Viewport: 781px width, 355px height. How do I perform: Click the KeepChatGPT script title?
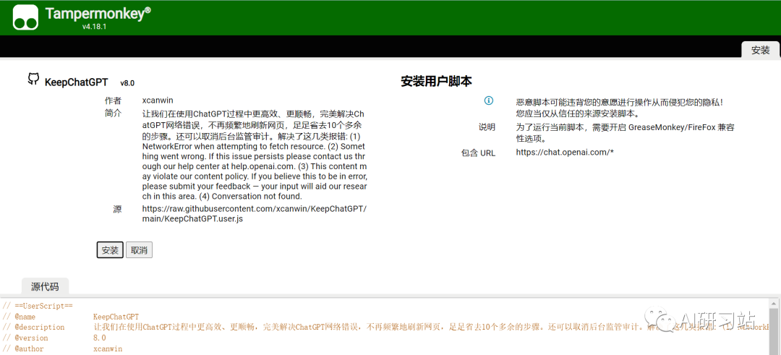tap(76, 82)
